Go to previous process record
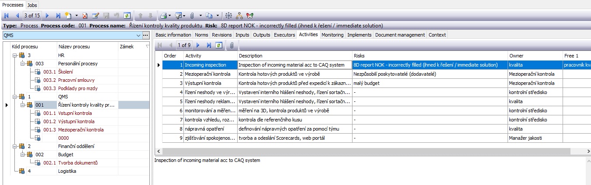 tap(17, 16)
